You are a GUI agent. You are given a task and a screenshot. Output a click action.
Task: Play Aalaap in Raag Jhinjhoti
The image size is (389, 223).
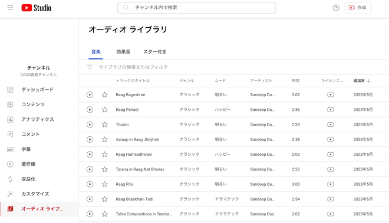90,139
